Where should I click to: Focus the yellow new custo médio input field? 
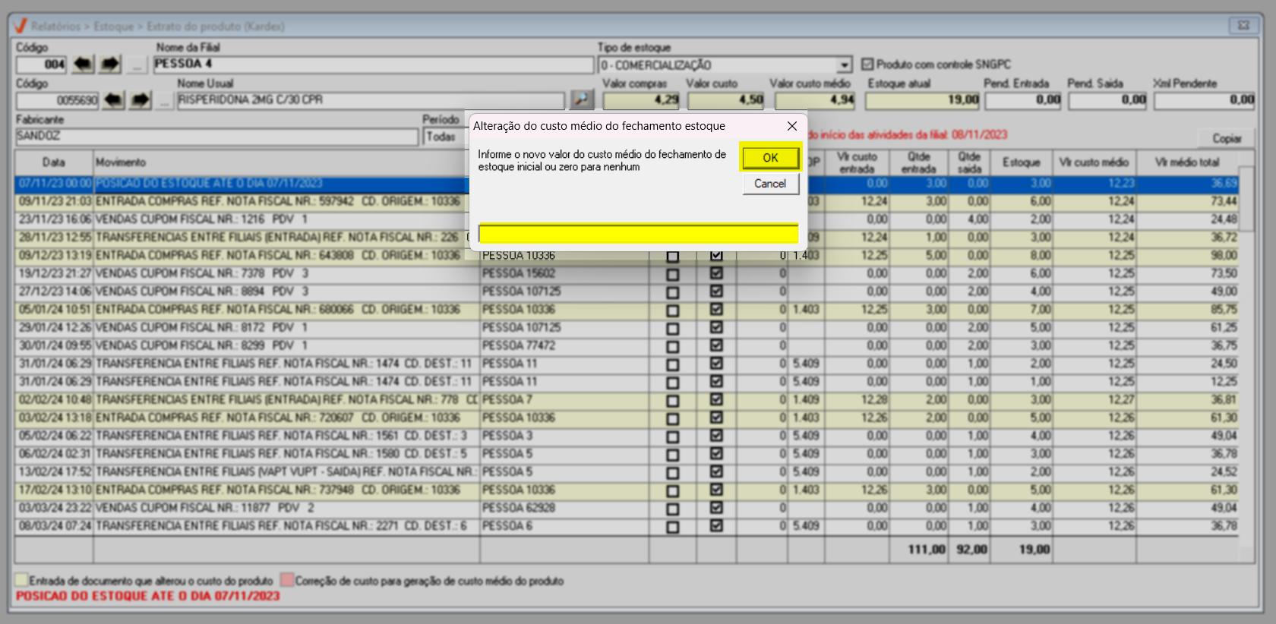(638, 234)
